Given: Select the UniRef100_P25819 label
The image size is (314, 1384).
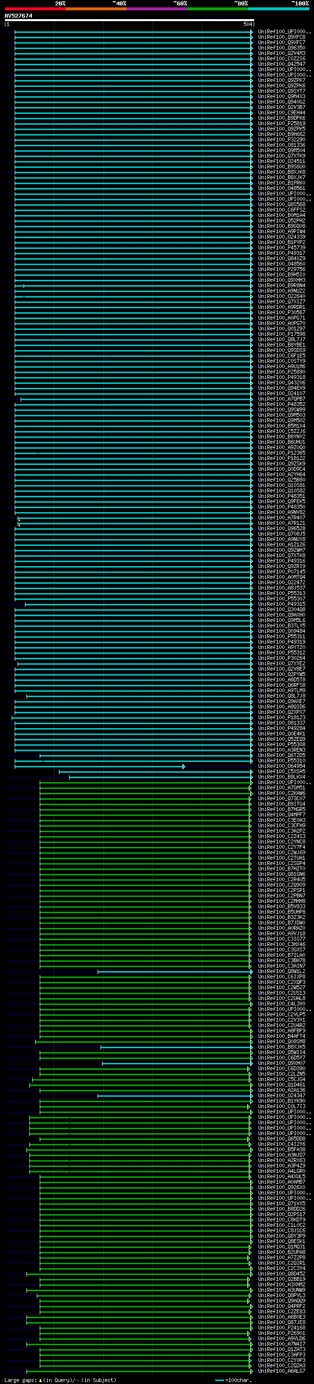Looking at the screenshot, I should (x=282, y=124).
